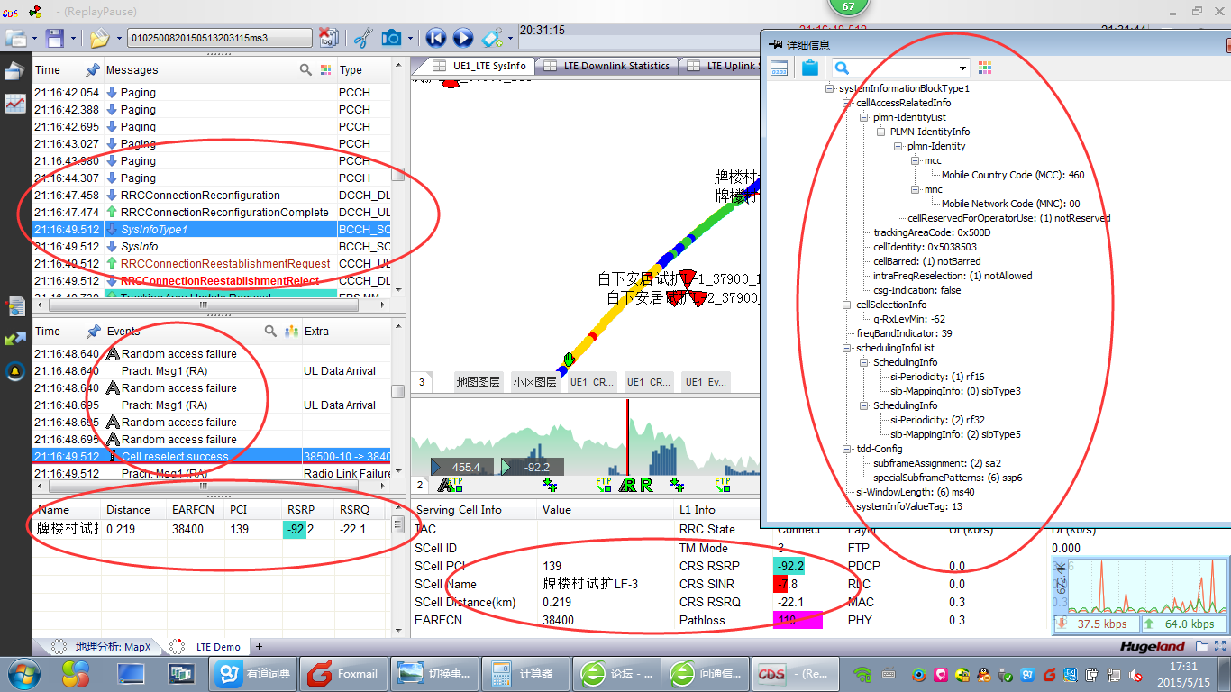Click the add tag marker icon

491,38
